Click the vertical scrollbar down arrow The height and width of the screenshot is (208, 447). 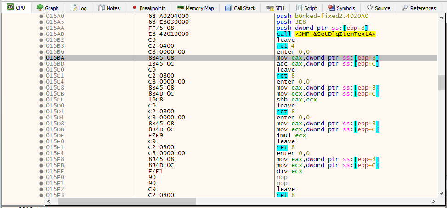tap(441, 194)
